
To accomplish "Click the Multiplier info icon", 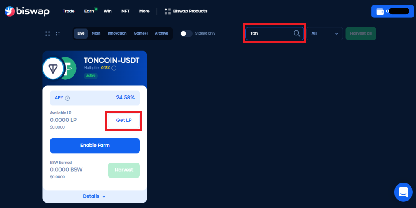I will click(x=114, y=68).
